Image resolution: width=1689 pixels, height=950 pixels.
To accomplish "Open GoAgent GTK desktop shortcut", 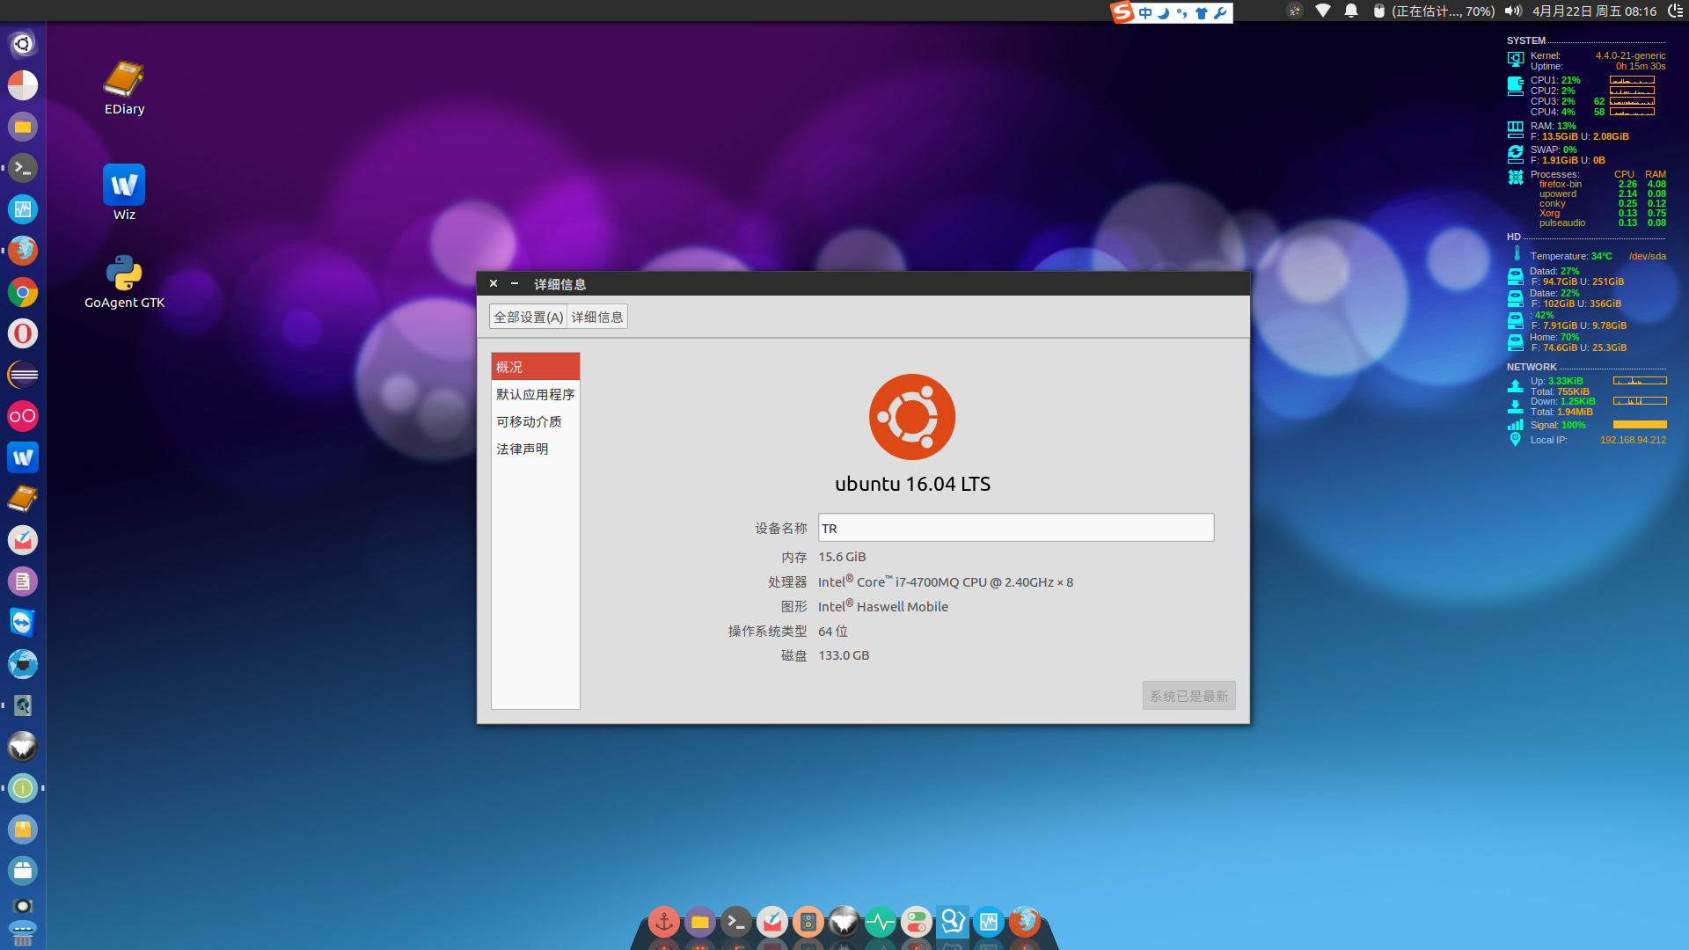I will tap(124, 281).
